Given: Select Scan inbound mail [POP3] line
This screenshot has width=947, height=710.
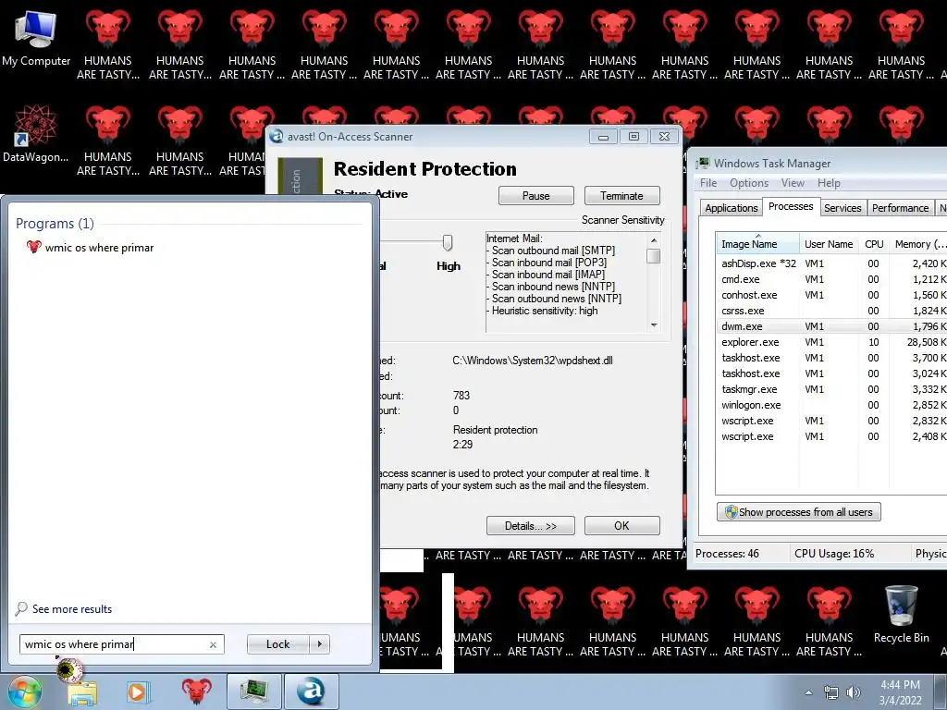Looking at the screenshot, I should (x=549, y=263).
